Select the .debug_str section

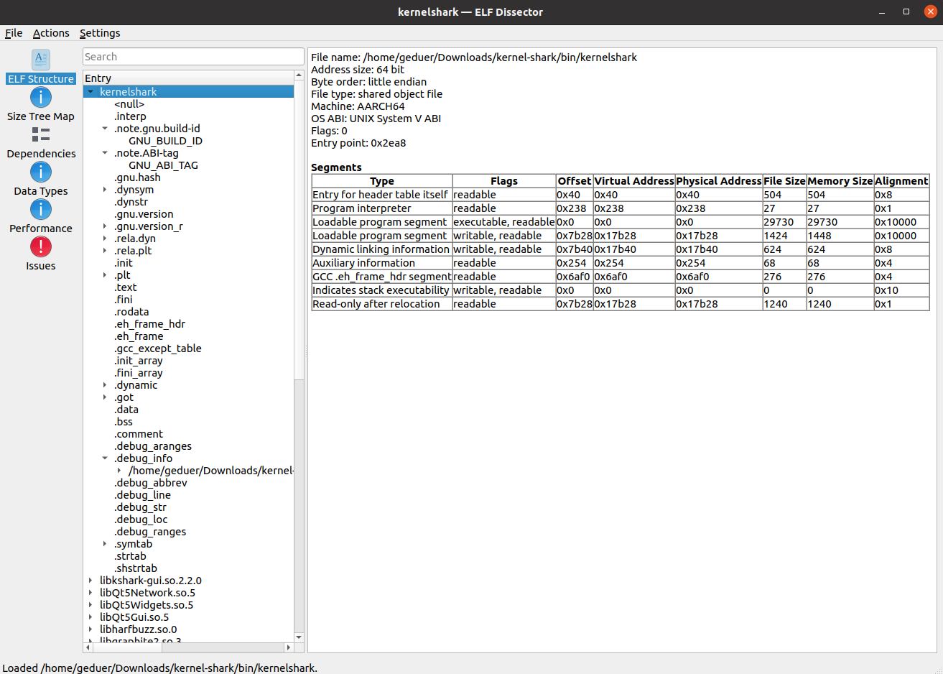click(x=140, y=507)
